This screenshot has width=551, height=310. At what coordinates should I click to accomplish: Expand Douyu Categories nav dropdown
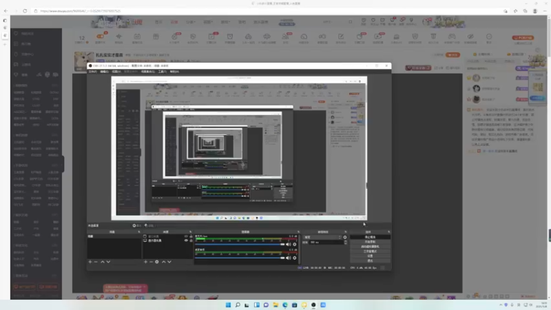click(190, 22)
